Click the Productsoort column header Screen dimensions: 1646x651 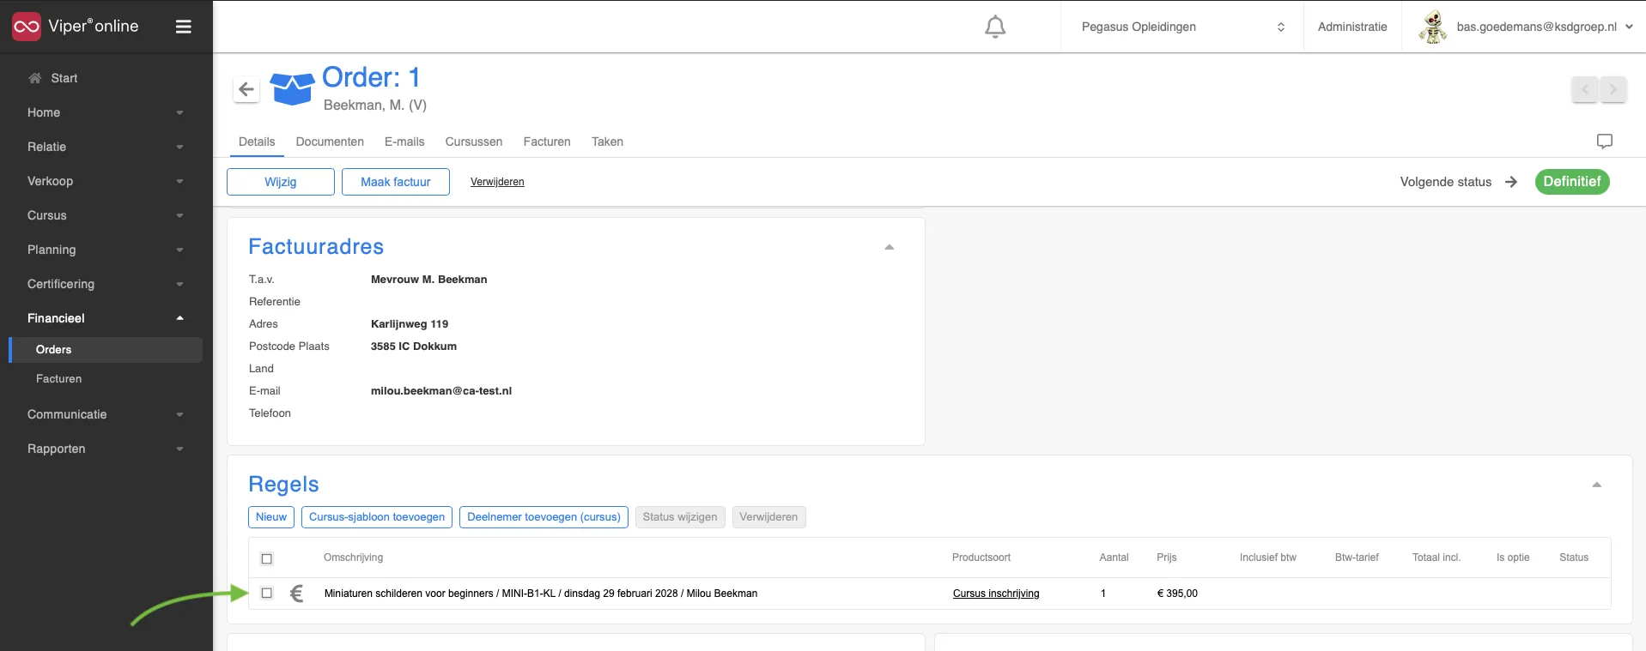[x=981, y=558]
